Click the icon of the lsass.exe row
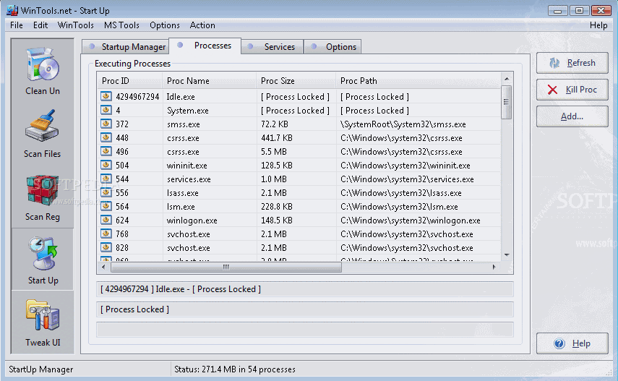The width and height of the screenshot is (618, 381). tap(106, 192)
